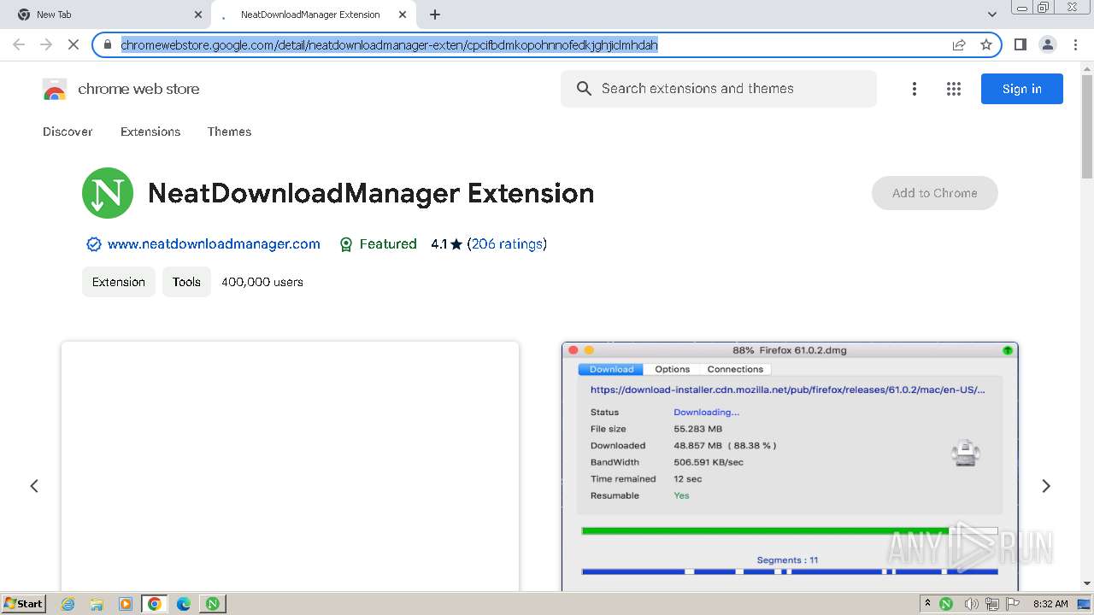Click the browser back arrow

[19, 44]
